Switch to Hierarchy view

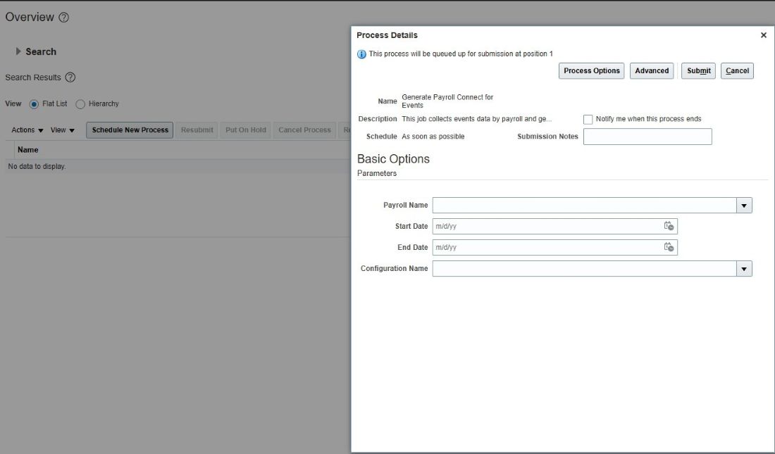pos(79,103)
